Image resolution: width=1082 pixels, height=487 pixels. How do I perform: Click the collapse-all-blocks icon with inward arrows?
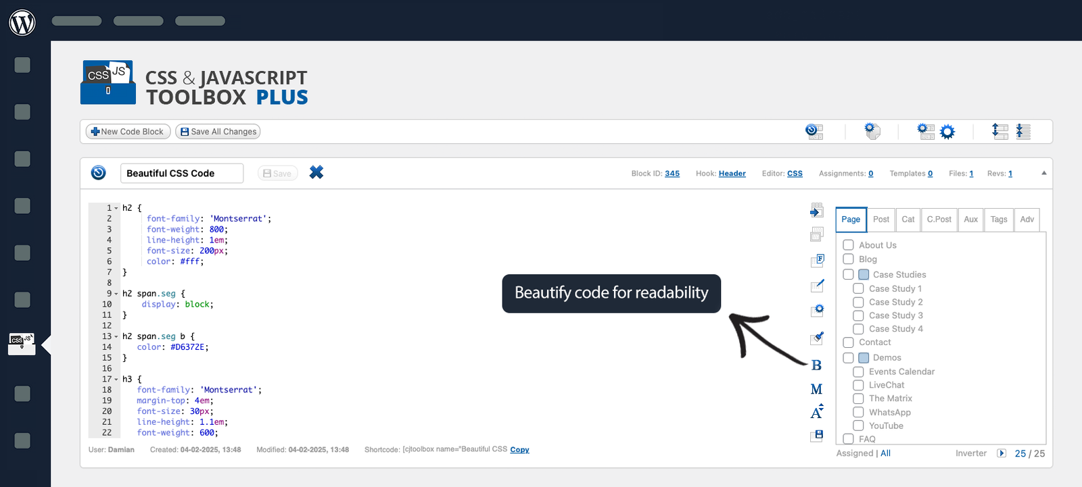pyautogui.click(x=1023, y=131)
